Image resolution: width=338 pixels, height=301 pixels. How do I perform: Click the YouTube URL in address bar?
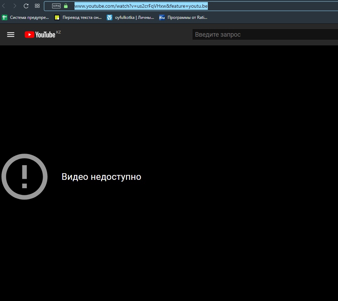tap(141, 6)
